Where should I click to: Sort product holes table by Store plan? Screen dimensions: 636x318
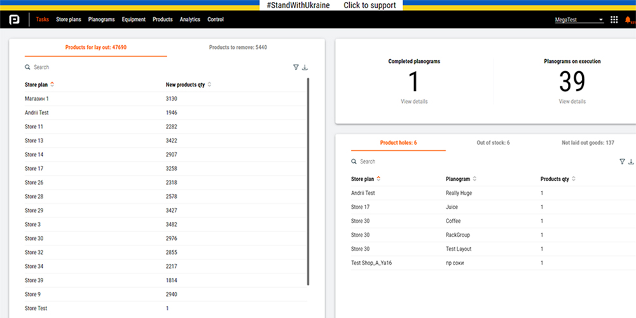point(378,179)
